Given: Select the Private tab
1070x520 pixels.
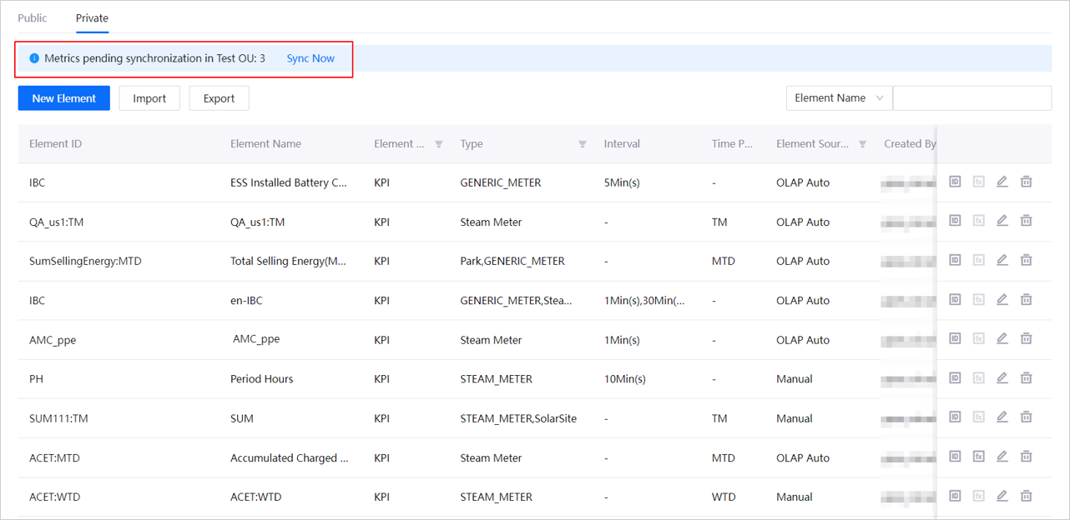Looking at the screenshot, I should [x=92, y=17].
